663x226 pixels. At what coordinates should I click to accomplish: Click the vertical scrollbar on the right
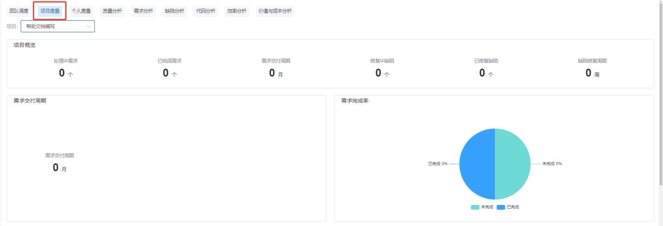click(661, 94)
